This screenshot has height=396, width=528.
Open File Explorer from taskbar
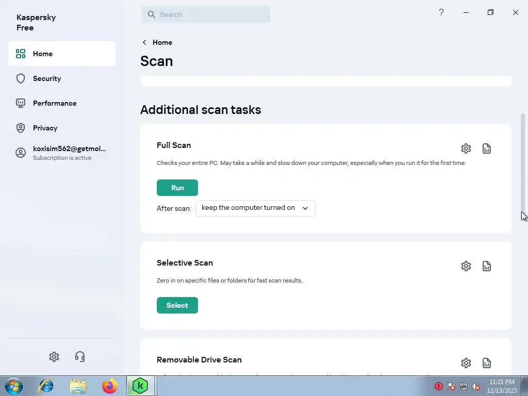[78, 386]
